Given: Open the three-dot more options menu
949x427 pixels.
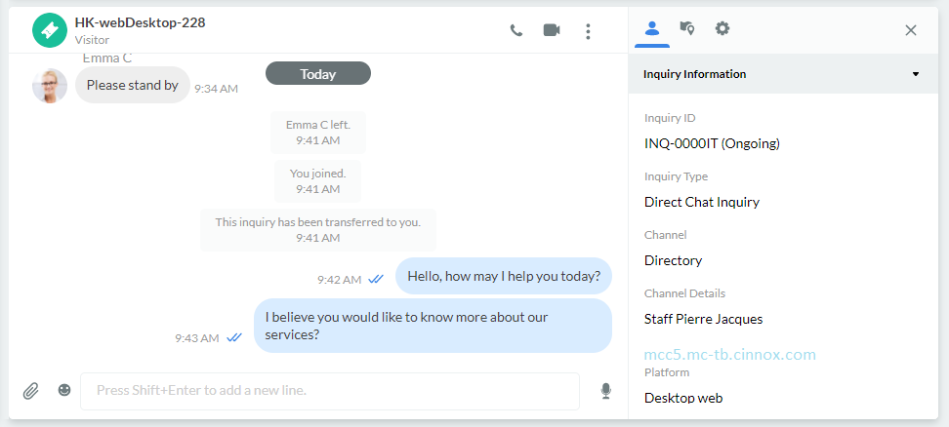Looking at the screenshot, I should (588, 31).
